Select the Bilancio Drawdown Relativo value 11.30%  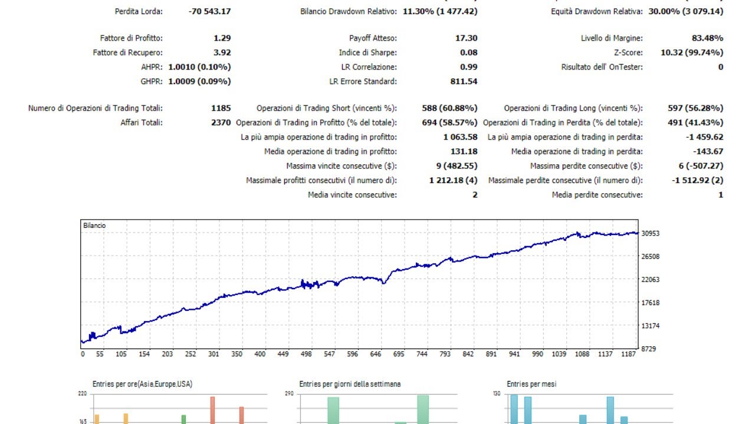pos(418,11)
